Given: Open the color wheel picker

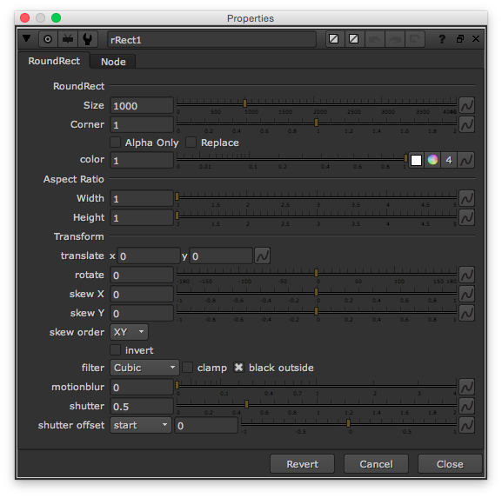Looking at the screenshot, I should [x=432, y=160].
